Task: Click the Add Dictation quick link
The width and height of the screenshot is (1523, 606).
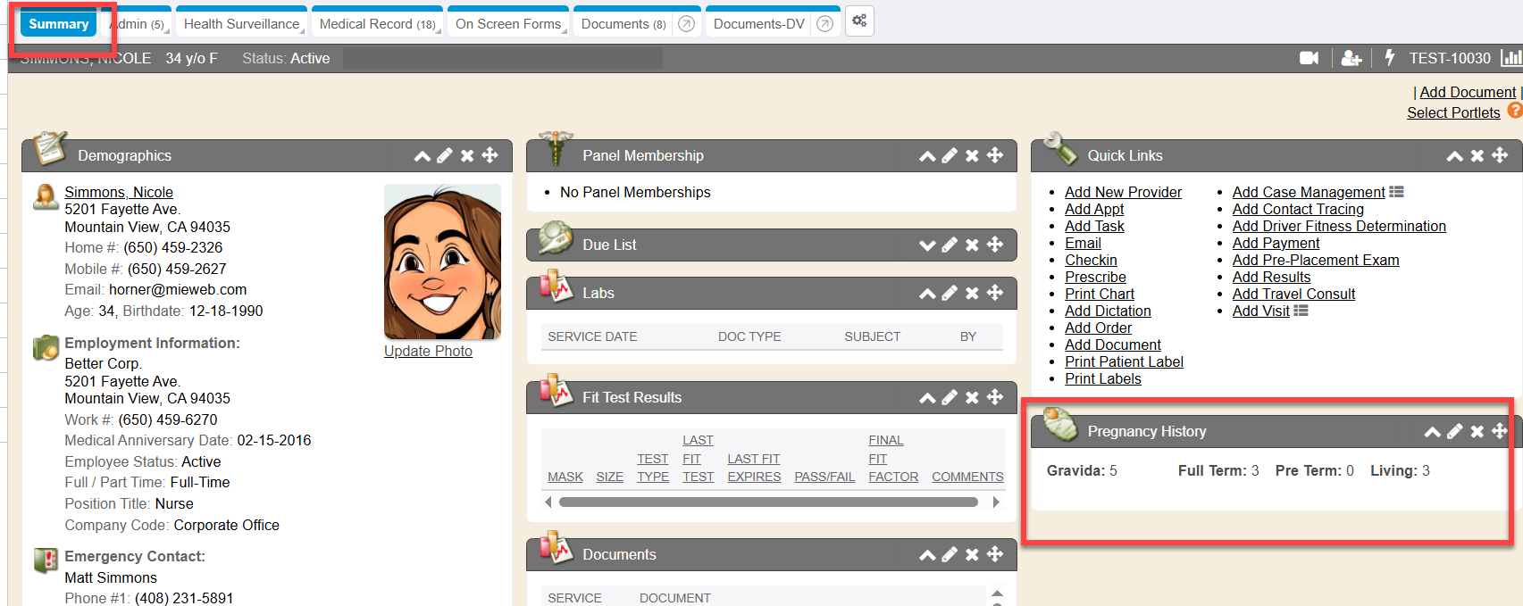Action: (x=1108, y=311)
